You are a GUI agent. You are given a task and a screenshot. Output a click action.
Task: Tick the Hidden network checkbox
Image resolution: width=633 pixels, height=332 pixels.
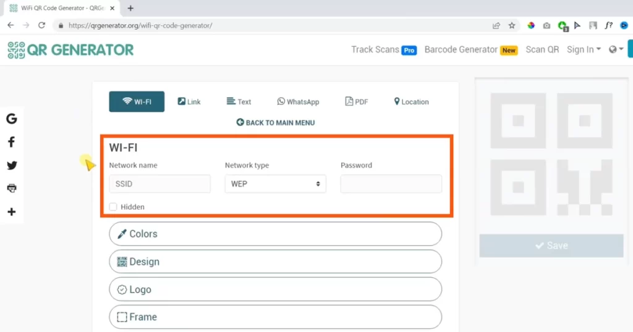tap(113, 207)
